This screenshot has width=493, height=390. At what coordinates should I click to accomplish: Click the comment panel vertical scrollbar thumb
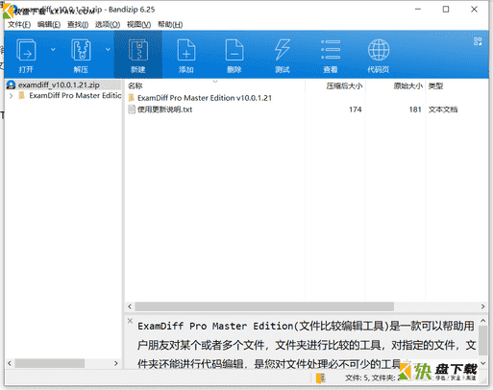pos(483,341)
